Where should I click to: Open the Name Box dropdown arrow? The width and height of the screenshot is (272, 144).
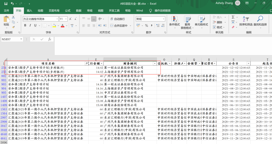[x=21, y=39]
